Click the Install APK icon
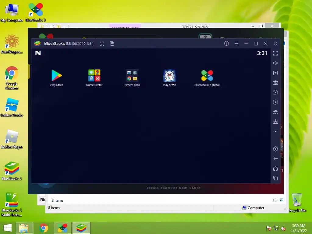 click(275, 122)
